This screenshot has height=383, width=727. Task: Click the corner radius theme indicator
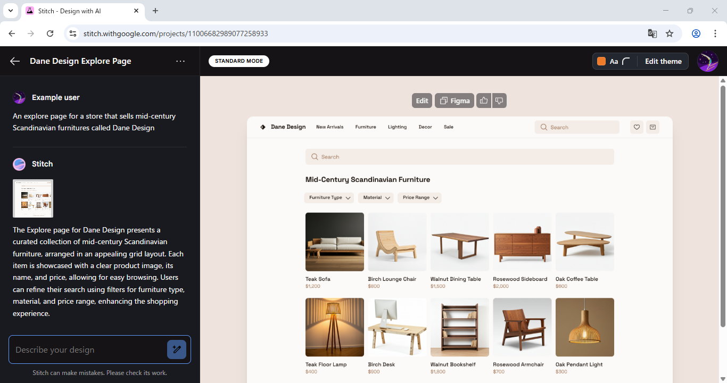click(626, 61)
